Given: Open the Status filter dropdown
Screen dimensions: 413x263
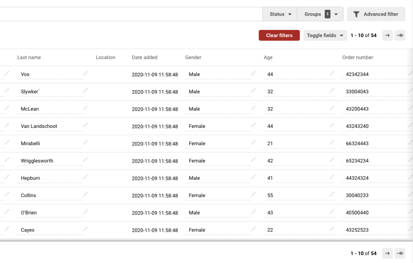Looking at the screenshot, I should pos(280,14).
